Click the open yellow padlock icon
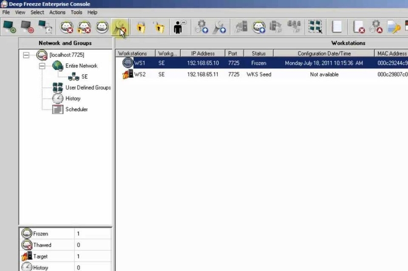Screen dimensions: 408x271 click(159, 27)
